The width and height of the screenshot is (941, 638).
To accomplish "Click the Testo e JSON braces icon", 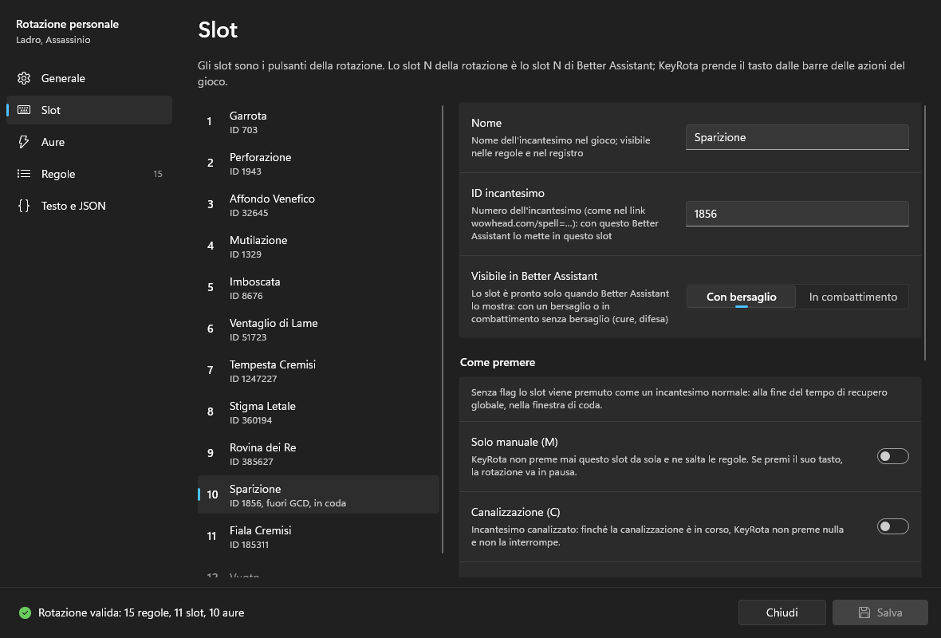I will tap(24, 205).
